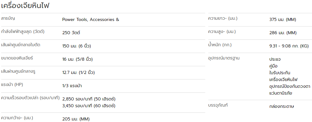Click the 205 มม. (MM) width value

76,119
